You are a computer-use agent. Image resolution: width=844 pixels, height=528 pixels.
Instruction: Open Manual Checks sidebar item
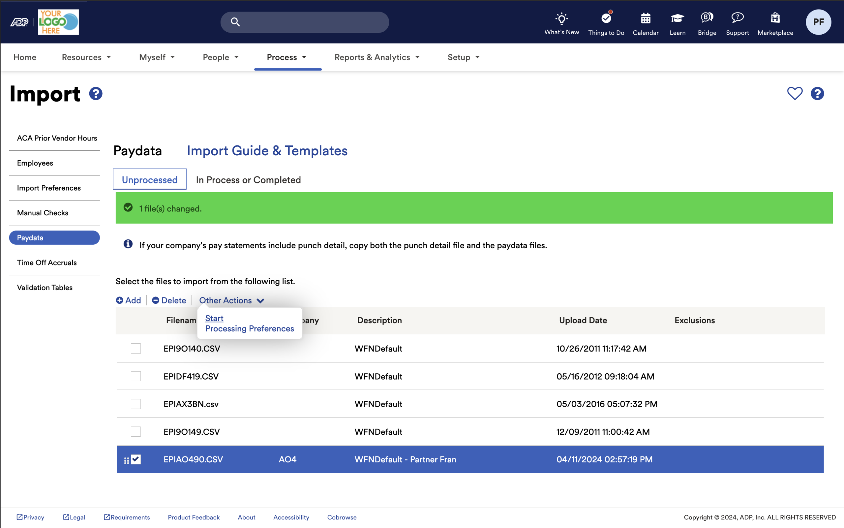pos(43,213)
